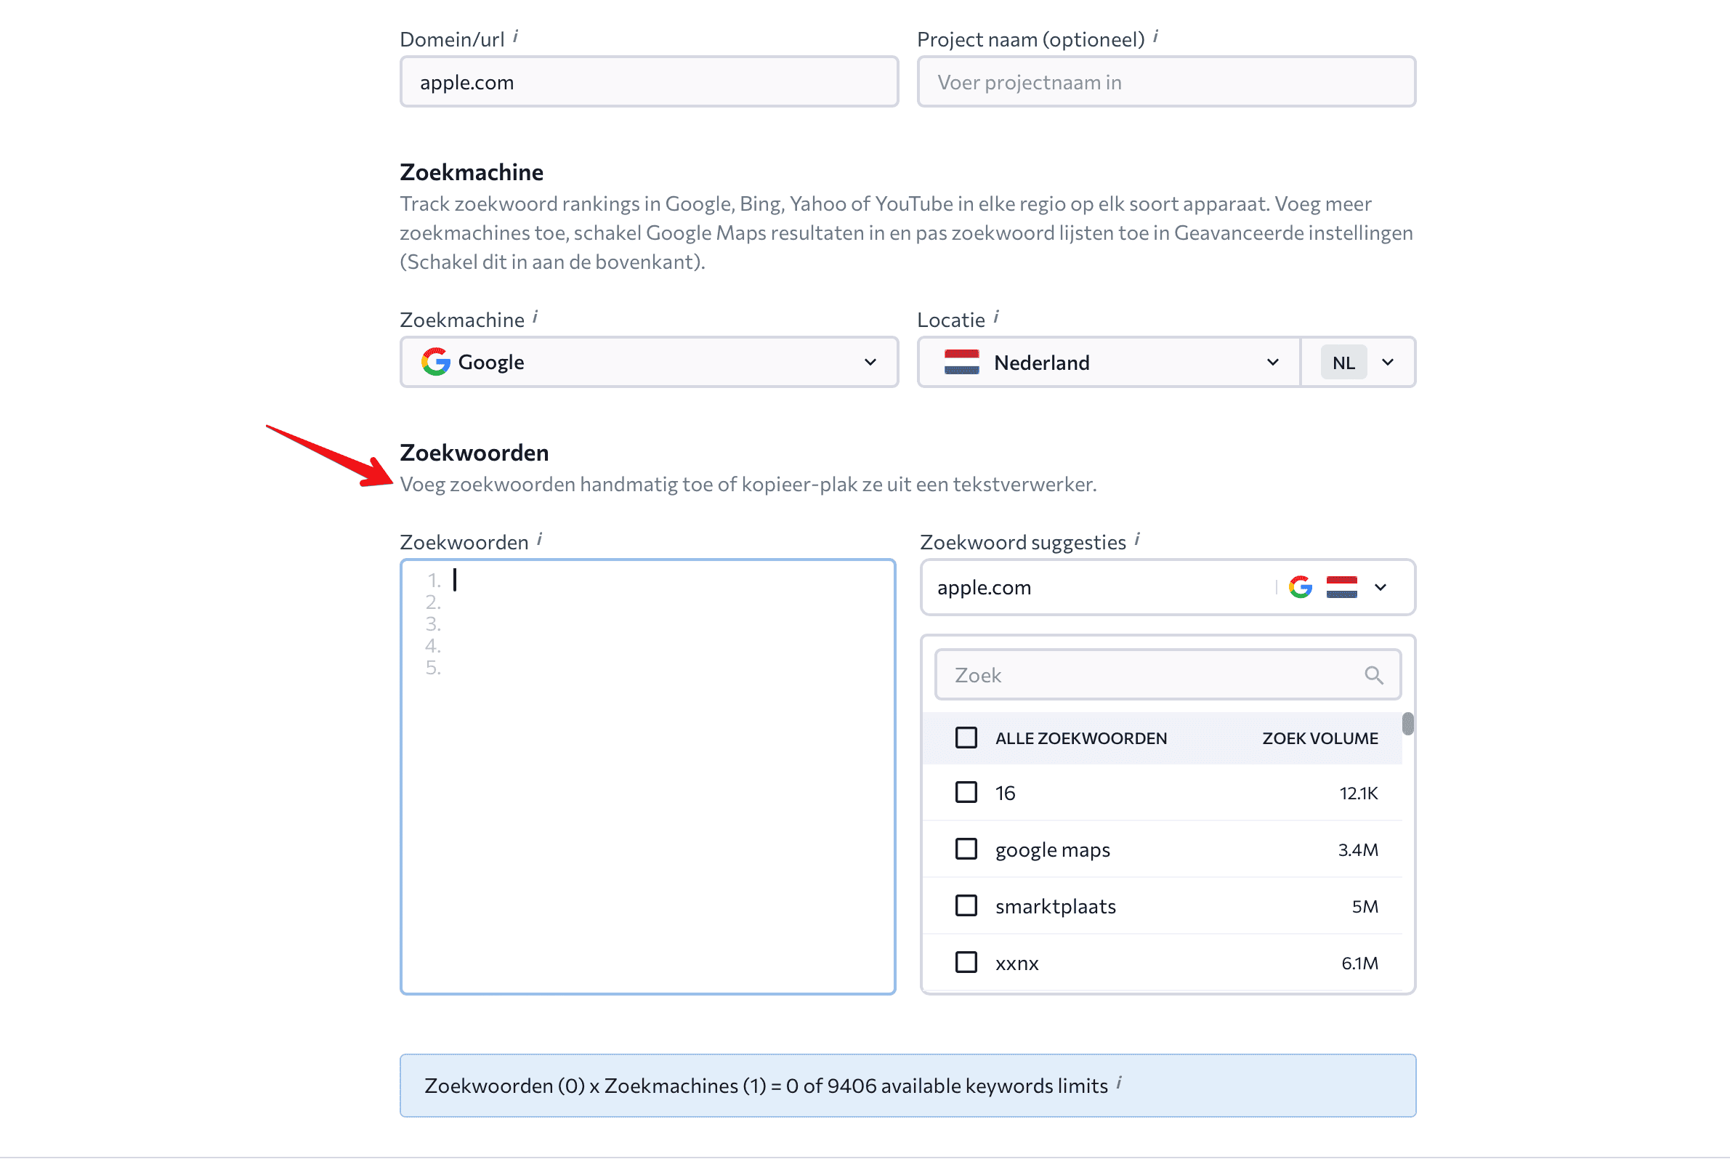1730x1159 pixels.
Task: Enable the smarktplaats keyword checkbox
Action: (x=966, y=905)
